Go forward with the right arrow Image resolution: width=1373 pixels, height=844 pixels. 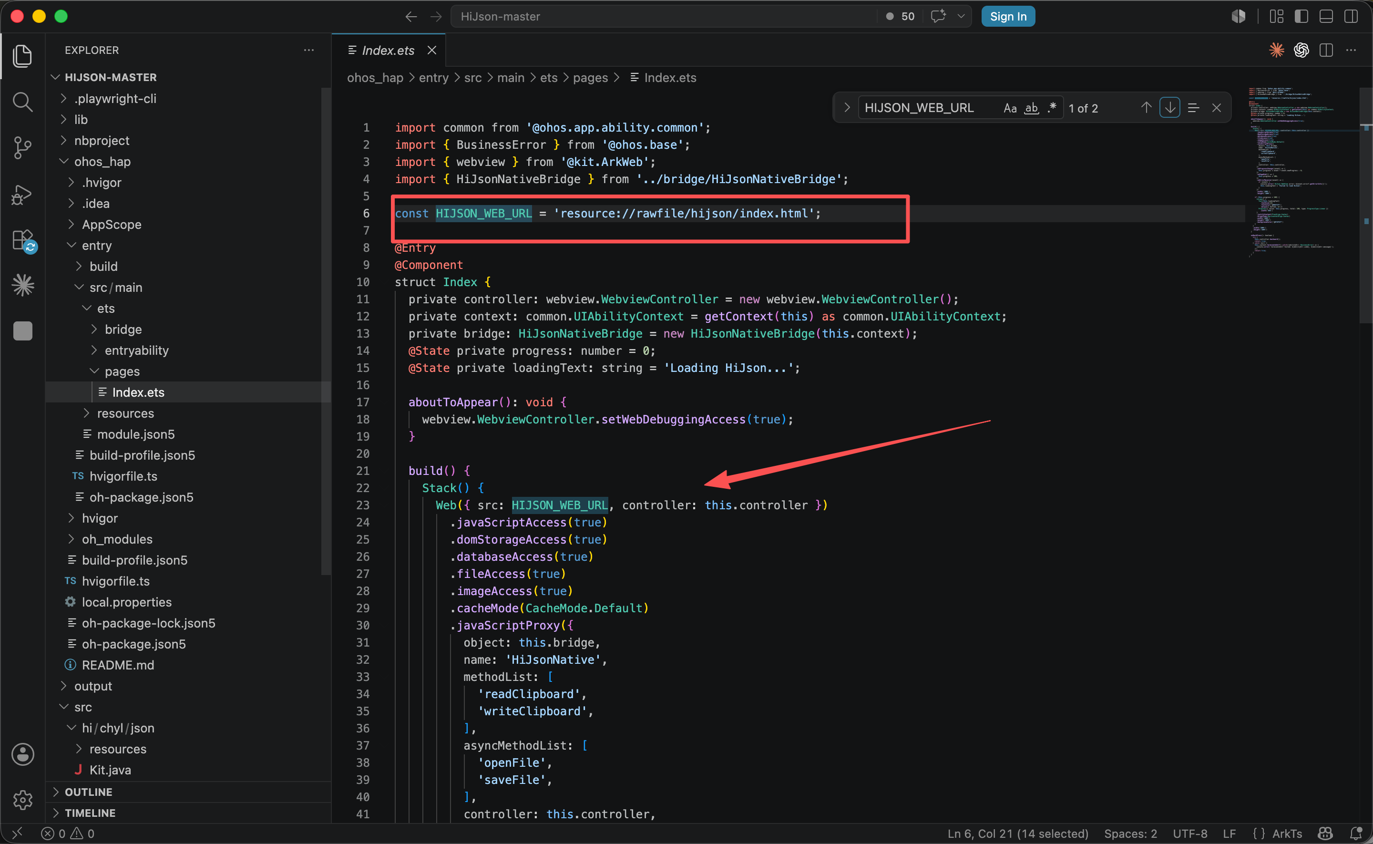click(x=436, y=17)
